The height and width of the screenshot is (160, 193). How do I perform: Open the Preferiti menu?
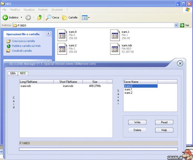43,10
